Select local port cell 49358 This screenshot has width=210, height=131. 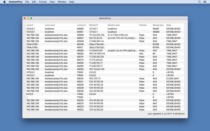[x=80, y=35]
